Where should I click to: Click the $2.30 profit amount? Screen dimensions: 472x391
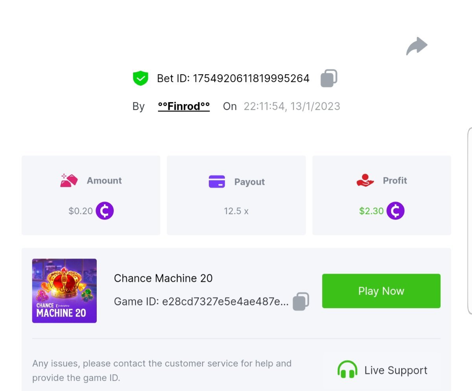pyautogui.click(x=371, y=211)
